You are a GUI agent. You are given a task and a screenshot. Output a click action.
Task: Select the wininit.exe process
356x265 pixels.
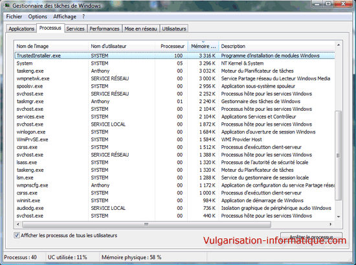[28, 201]
